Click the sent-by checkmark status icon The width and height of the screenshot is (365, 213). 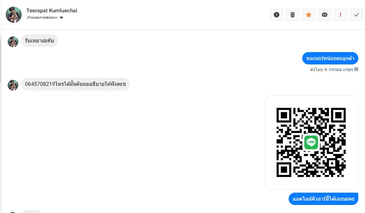pos(326,70)
